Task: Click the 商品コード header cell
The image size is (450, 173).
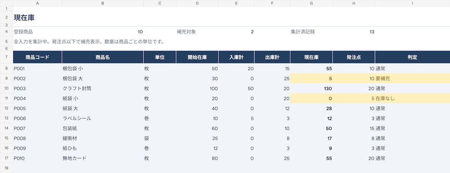Action: (x=37, y=57)
